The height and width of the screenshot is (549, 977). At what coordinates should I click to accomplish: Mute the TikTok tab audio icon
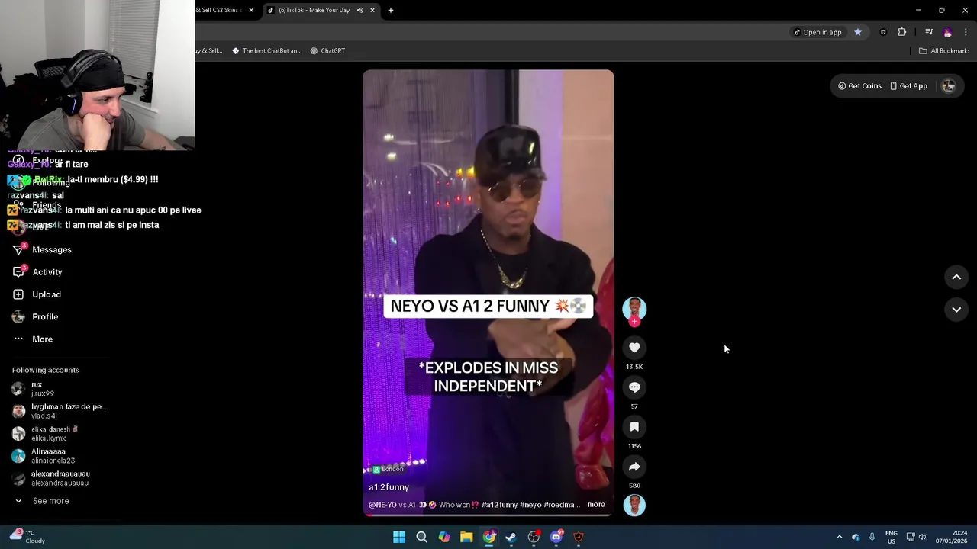(360, 11)
